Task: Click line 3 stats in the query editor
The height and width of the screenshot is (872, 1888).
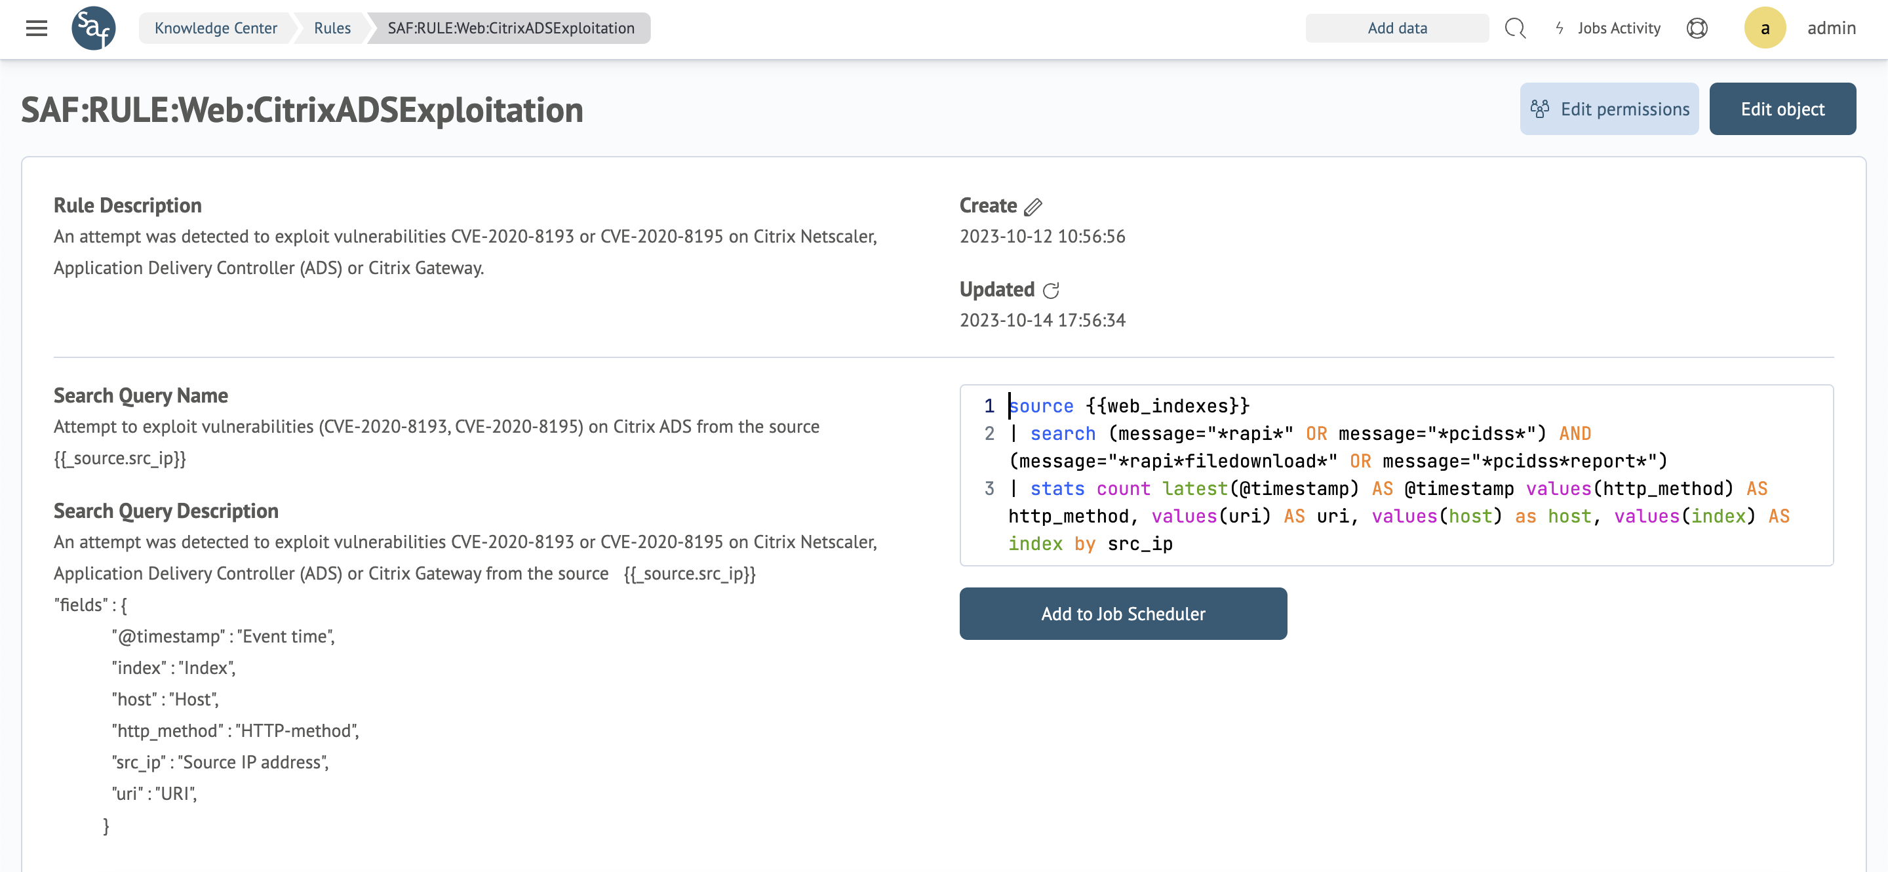Action: point(1057,488)
